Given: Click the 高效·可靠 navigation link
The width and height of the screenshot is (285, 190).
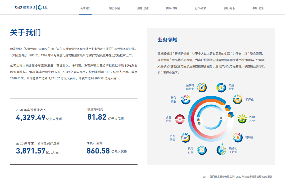Looking at the screenshot, I should (171, 8).
